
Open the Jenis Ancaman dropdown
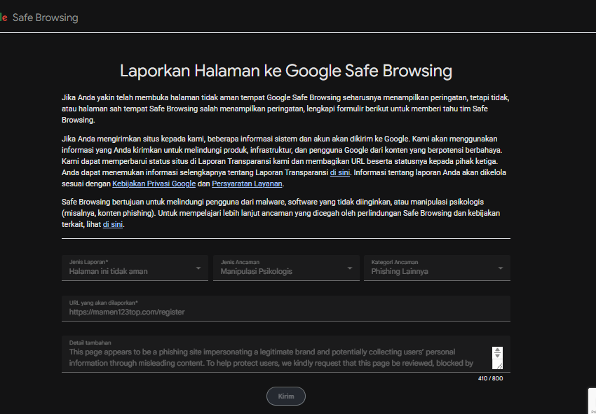[286, 268]
